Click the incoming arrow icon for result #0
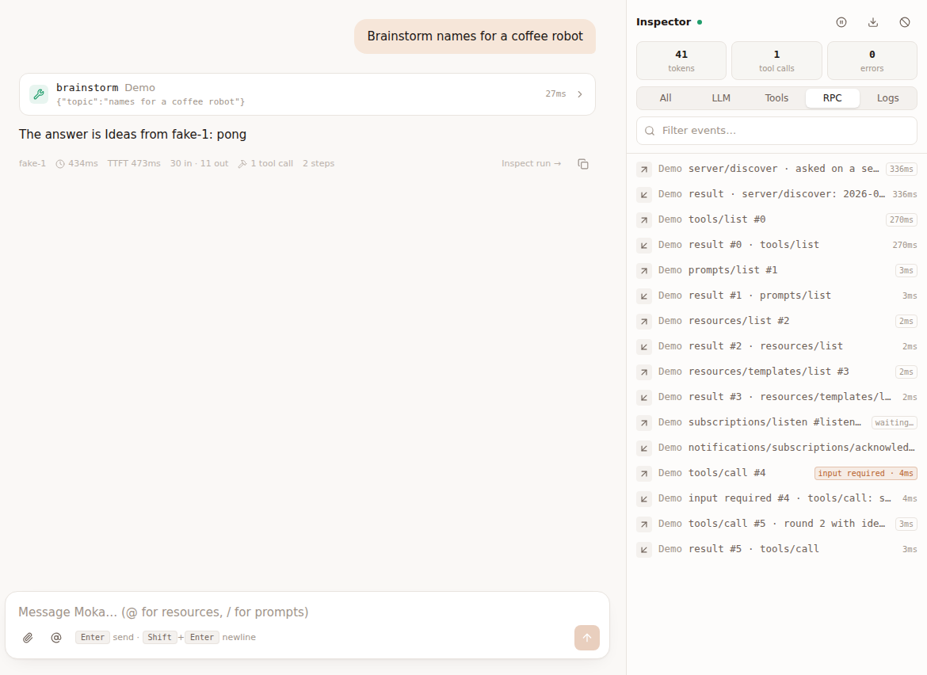This screenshot has height=675, width=927. (x=644, y=246)
